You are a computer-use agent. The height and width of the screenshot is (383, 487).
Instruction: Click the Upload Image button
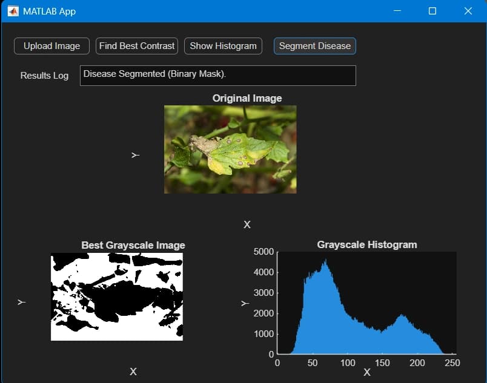51,46
